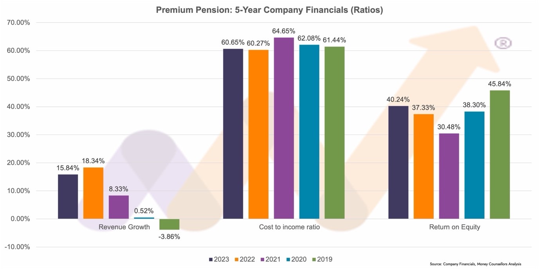This screenshot has width=539, height=270.
Task: Select the chart title text
Action: click(x=269, y=10)
